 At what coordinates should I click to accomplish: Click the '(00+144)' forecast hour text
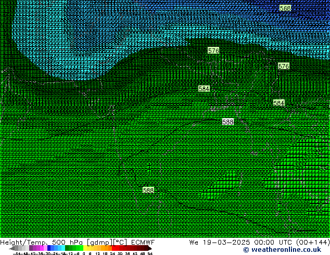click(x=313, y=242)
